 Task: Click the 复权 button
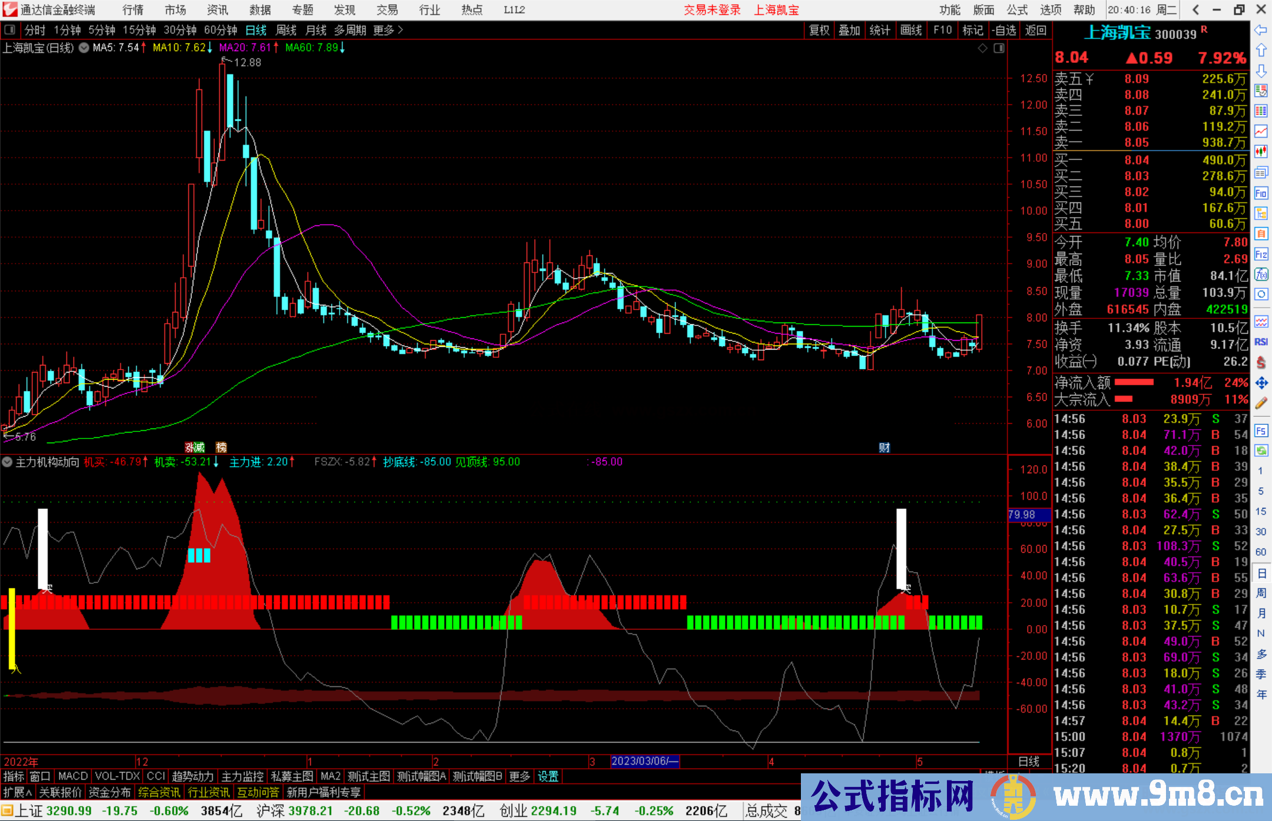(x=819, y=30)
